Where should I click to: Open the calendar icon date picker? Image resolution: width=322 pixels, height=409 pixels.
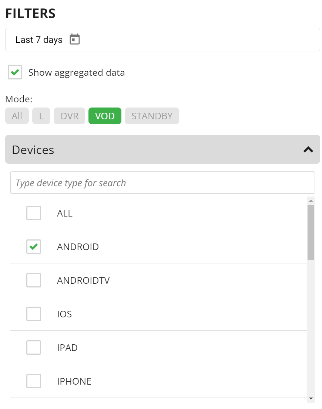point(74,40)
